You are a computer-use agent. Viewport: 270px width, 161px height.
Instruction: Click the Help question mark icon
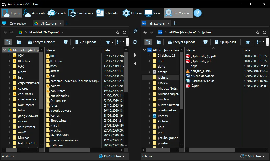[x=198, y=13]
